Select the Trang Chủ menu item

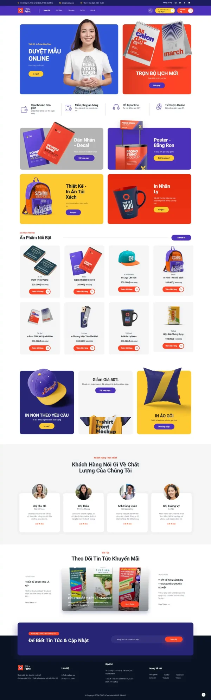coord(47,11)
